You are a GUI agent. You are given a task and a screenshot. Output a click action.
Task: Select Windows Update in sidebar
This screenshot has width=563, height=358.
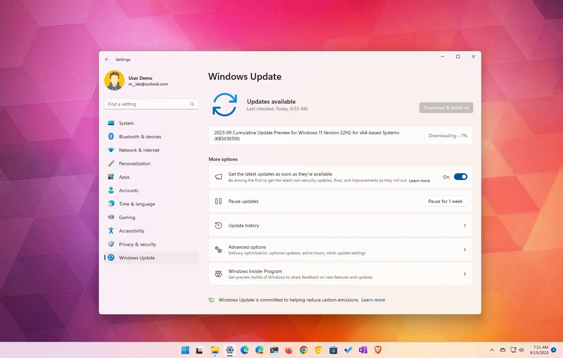(151, 258)
